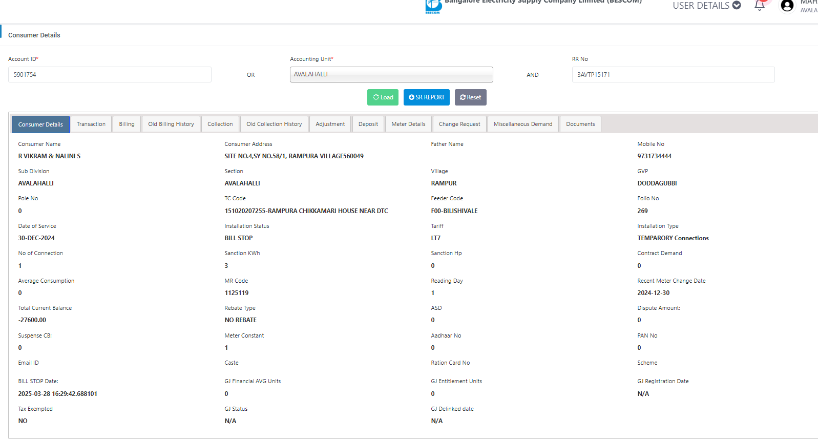Click BILL STOP date "2025-03-28 16:29:42.688101"
818x441 pixels.
tap(58, 394)
